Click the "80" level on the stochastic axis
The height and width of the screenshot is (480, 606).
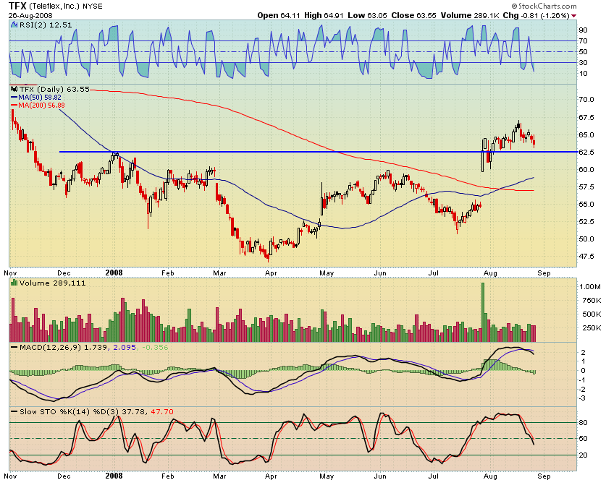tap(584, 422)
